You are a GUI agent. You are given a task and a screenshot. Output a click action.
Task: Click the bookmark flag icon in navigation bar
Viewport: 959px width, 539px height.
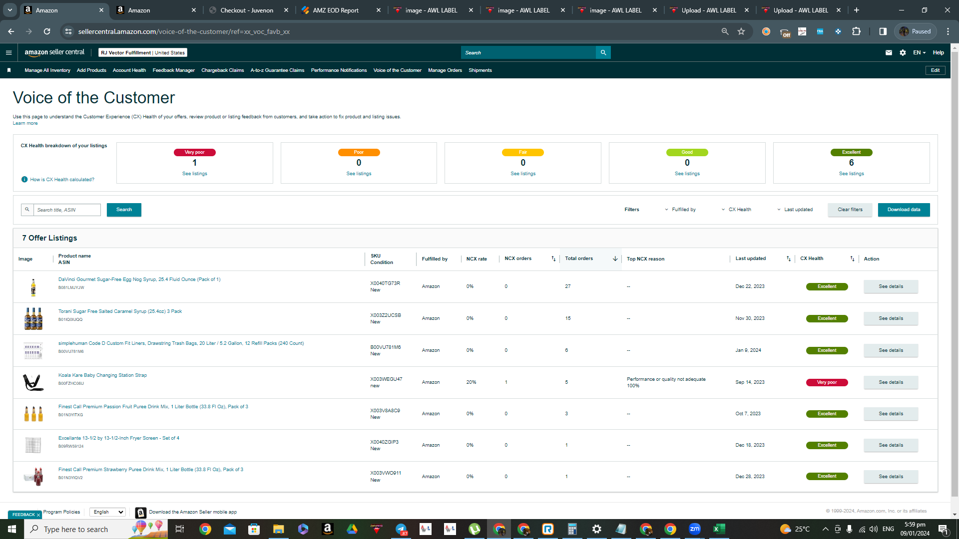pos(9,70)
